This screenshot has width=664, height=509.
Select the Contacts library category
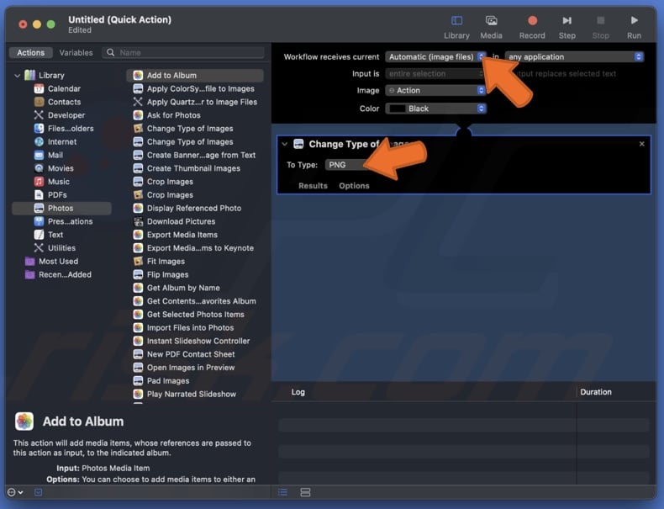coord(64,102)
